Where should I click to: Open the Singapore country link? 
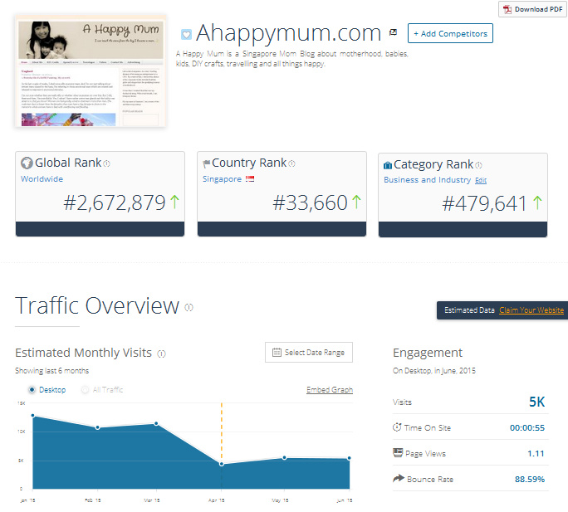pos(222,179)
